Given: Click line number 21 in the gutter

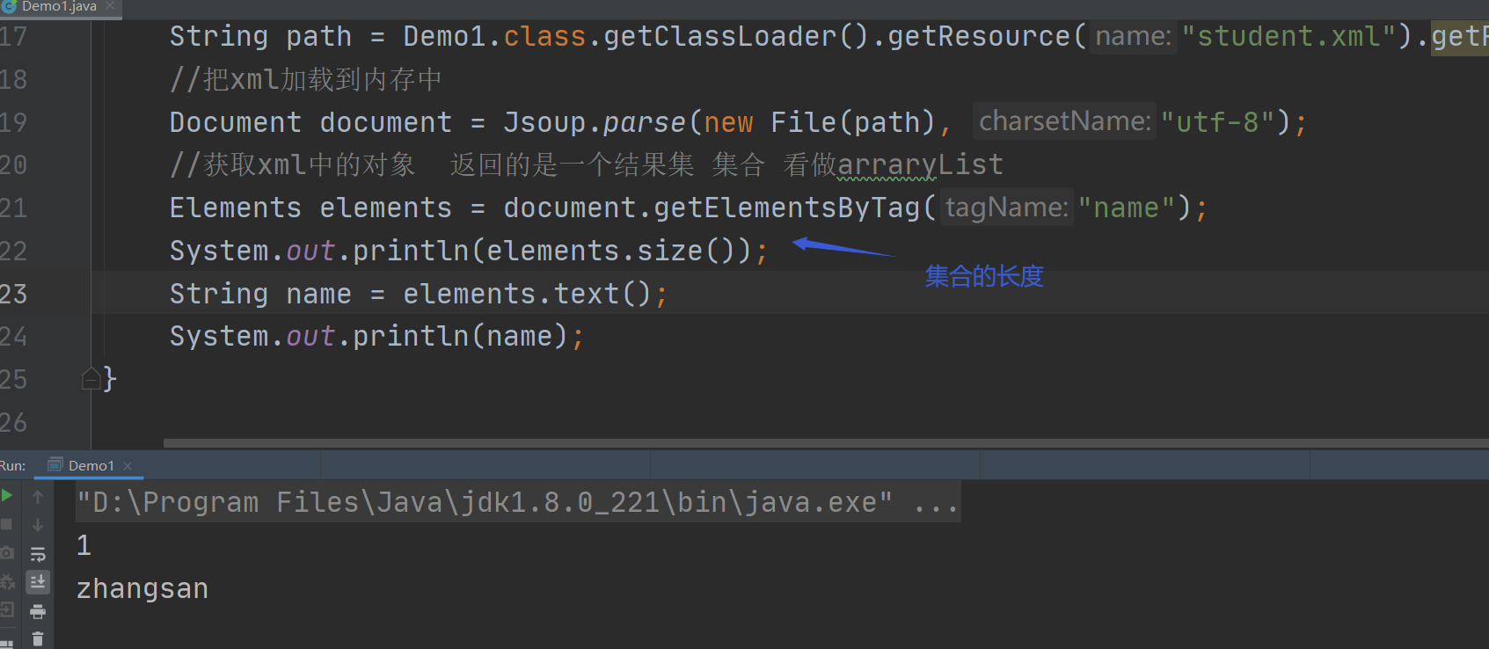Looking at the screenshot, I should click(14, 208).
